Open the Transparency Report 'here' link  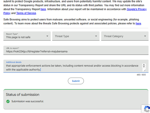click(x=43, y=9)
